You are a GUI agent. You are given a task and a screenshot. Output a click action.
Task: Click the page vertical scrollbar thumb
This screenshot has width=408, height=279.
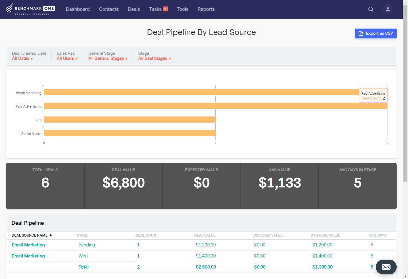405,94
